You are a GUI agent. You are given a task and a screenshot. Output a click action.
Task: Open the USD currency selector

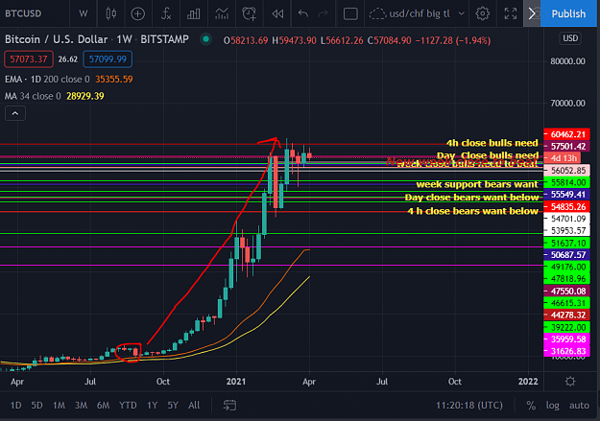[570, 38]
